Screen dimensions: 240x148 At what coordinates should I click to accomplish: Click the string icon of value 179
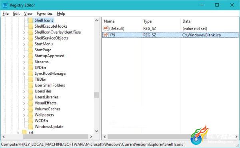[106, 35]
